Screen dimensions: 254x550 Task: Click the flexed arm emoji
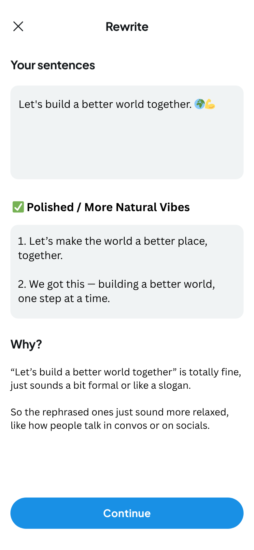210,104
